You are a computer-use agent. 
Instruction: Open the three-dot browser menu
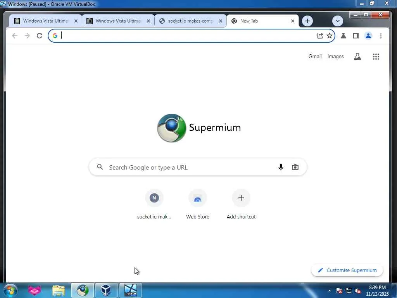pos(381,36)
